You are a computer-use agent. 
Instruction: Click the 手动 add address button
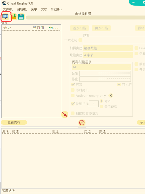coord(141,122)
